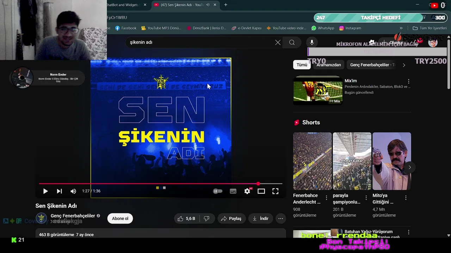Click the page scrollbar down arrow
The height and width of the screenshot is (253, 451).
tap(449, 235)
